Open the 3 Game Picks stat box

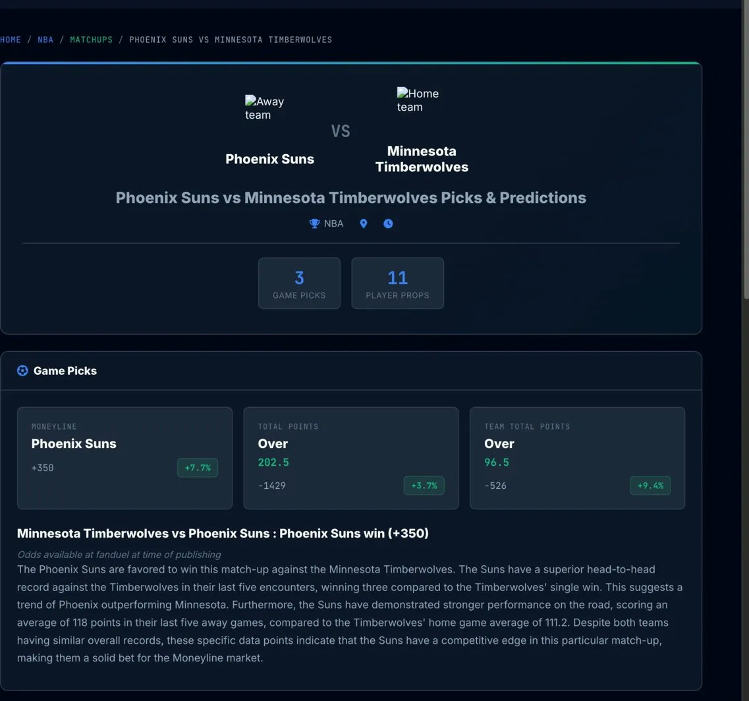pos(300,283)
